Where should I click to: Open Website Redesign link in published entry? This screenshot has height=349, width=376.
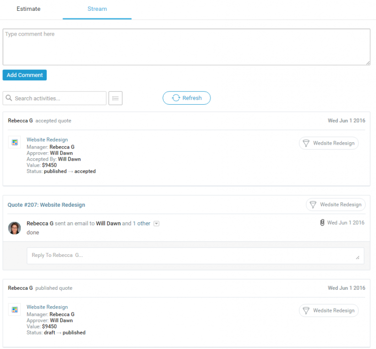47,307
